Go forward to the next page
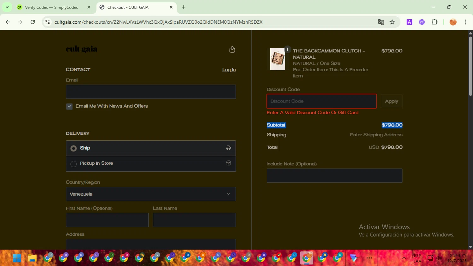This screenshot has height=266, width=473. pos(20,22)
